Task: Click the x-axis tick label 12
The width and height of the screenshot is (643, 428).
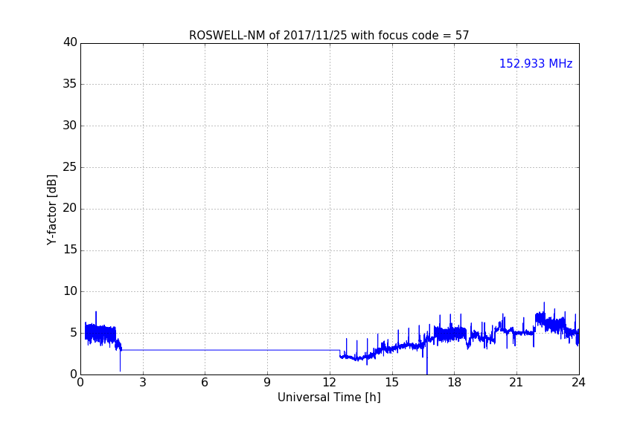Action: point(330,383)
